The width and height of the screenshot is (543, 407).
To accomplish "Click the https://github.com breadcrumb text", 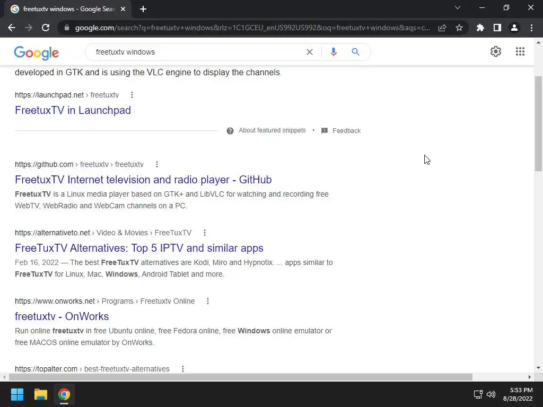I will point(44,164).
